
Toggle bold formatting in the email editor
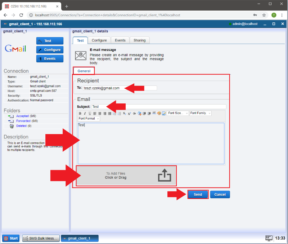80,113
